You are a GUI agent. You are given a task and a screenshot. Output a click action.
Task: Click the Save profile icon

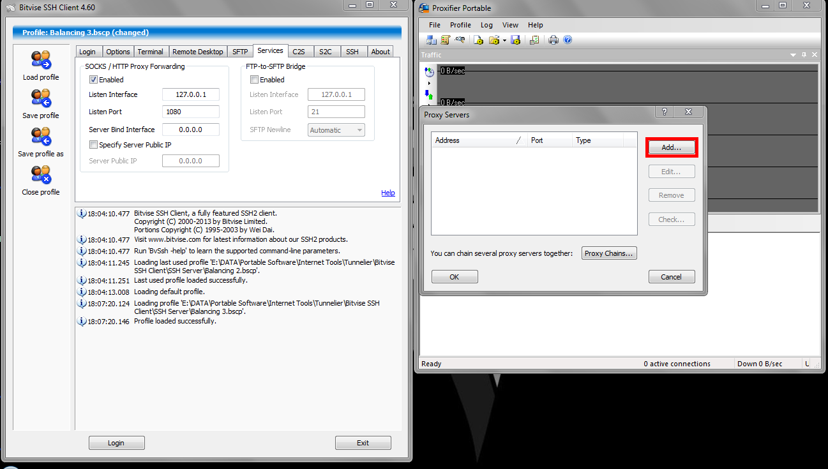click(40, 104)
